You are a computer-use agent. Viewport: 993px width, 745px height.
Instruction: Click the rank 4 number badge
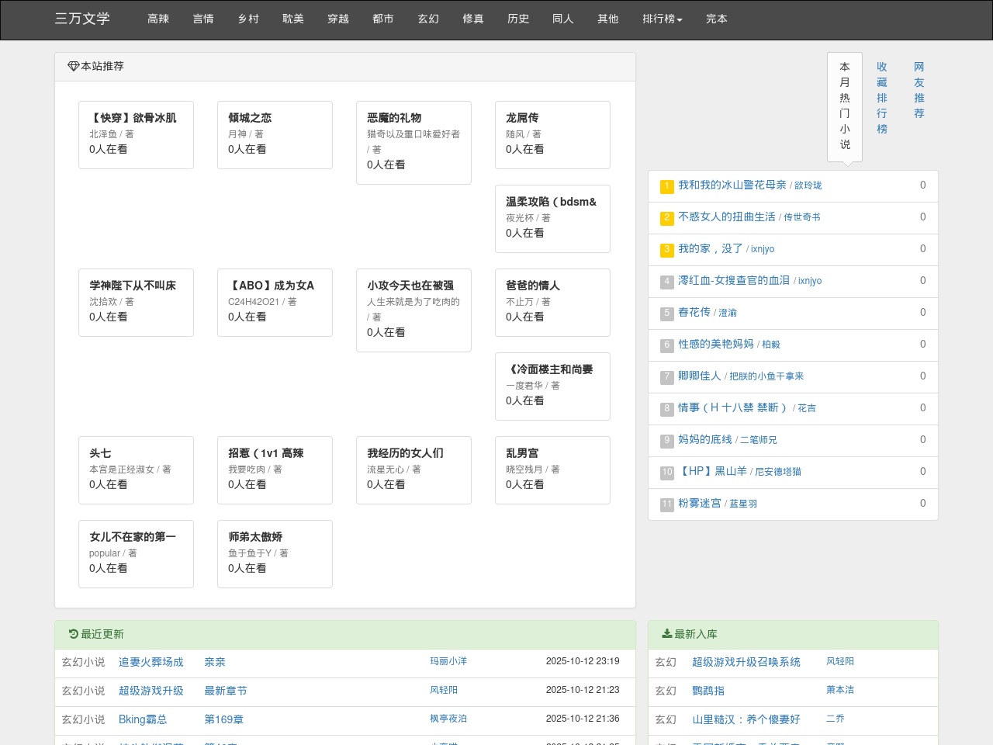click(x=666, y=282)
